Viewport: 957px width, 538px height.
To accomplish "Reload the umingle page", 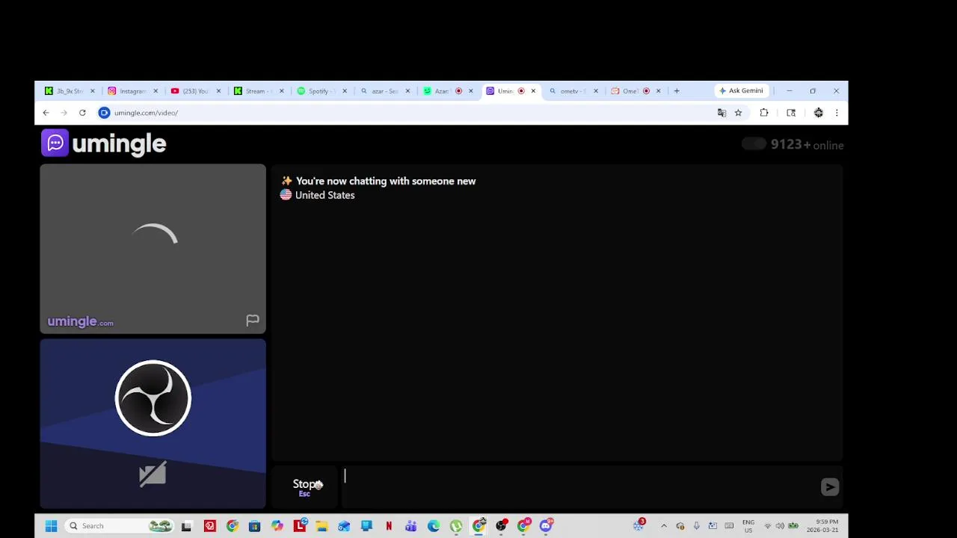I will pos(82,113).
